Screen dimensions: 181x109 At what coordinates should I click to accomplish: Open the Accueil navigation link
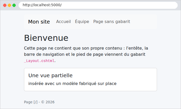pos(63,22)
